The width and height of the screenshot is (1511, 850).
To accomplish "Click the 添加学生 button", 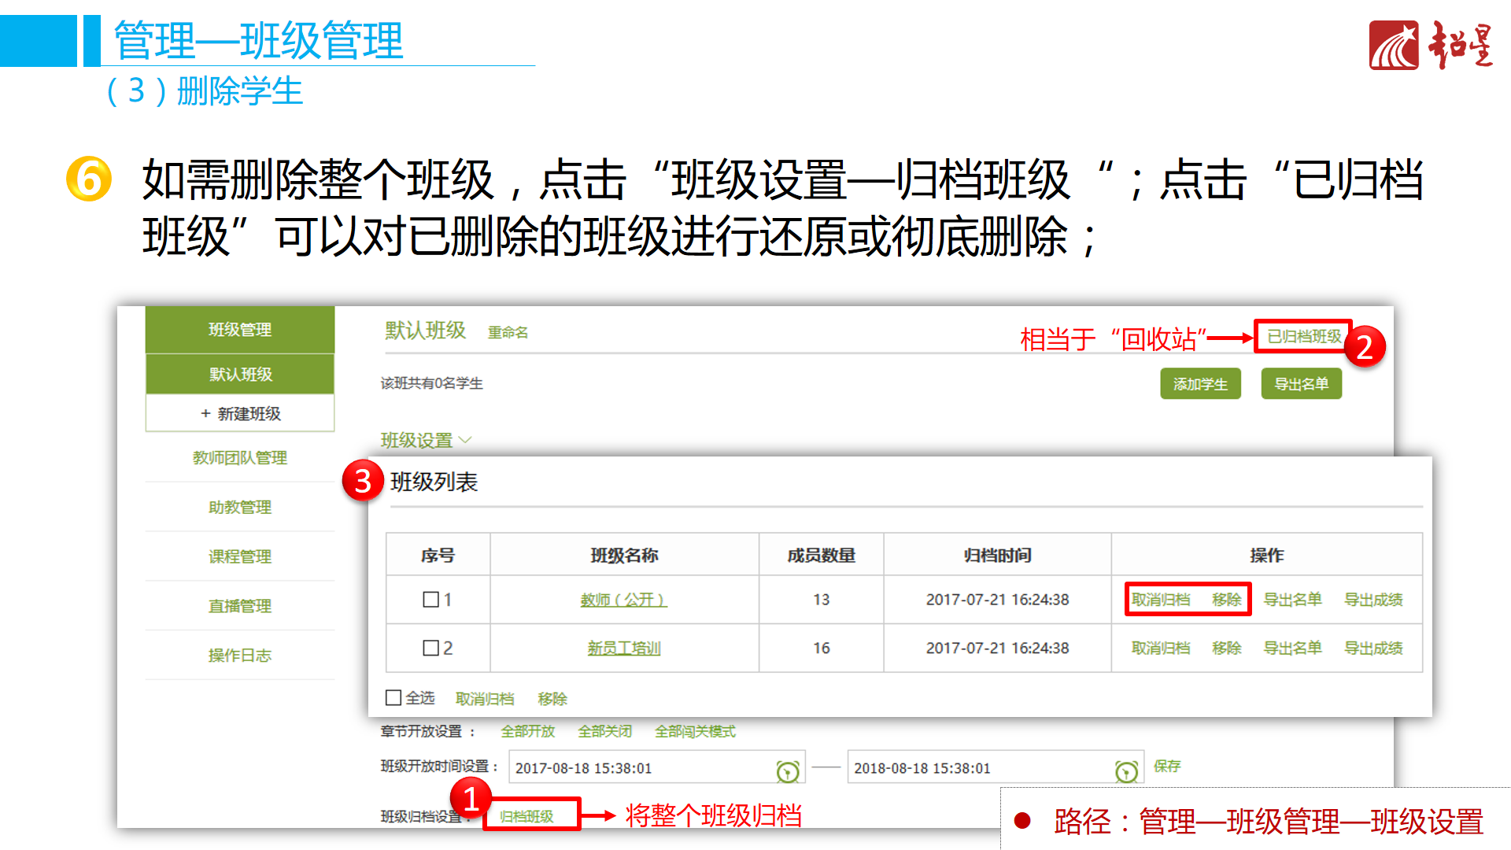I will (1200, 383).
